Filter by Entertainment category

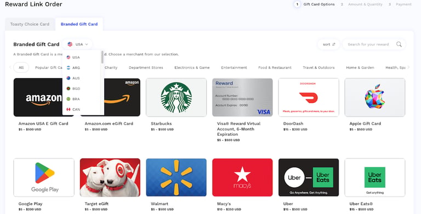pyautogui.click(x=234, y=67)
